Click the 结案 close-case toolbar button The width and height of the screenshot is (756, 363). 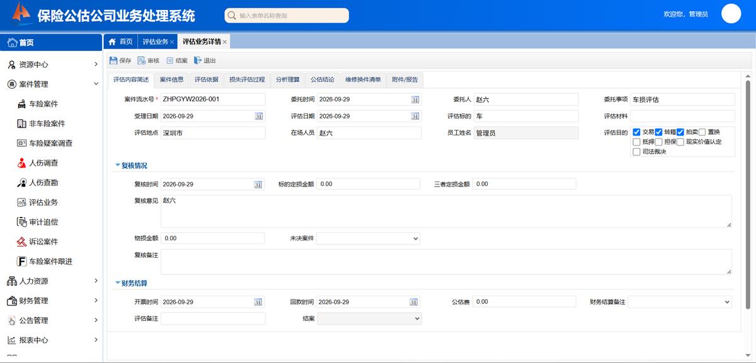[176, 60]
